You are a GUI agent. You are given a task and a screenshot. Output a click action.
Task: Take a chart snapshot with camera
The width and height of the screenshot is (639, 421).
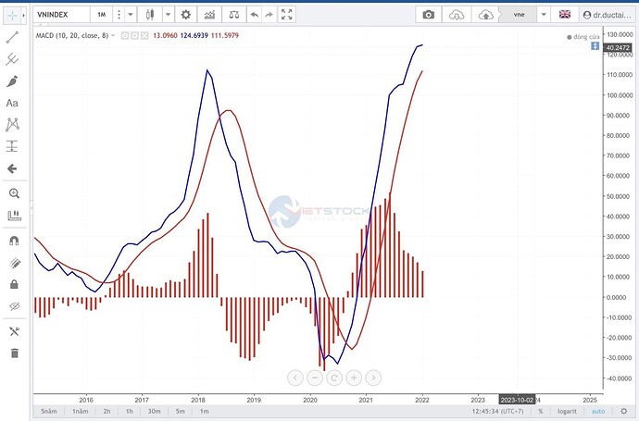pyautogui.click(x=428, y=15)
